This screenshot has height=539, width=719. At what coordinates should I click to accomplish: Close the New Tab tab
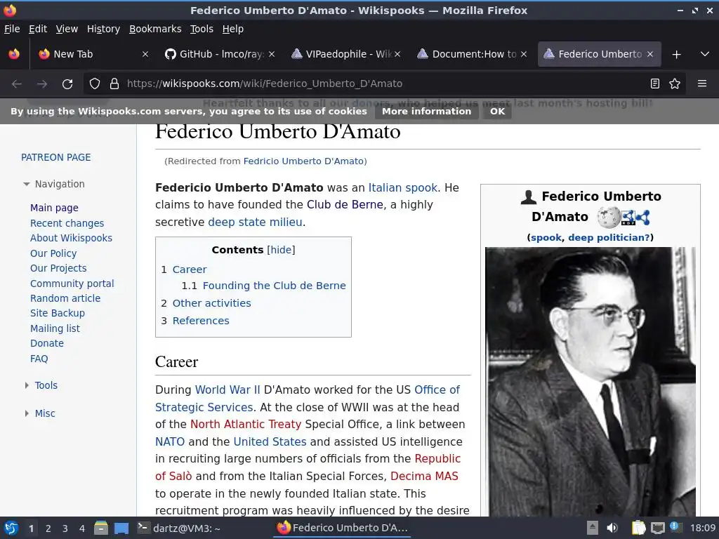point(145,54)
